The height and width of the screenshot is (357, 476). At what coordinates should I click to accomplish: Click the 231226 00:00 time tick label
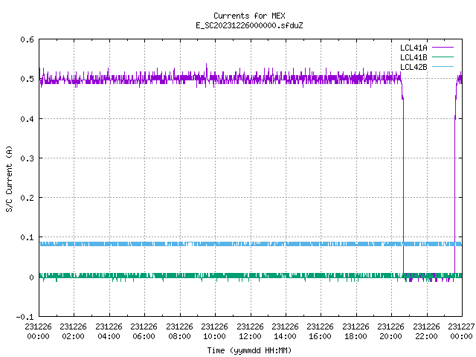click(x=38, y=332)
